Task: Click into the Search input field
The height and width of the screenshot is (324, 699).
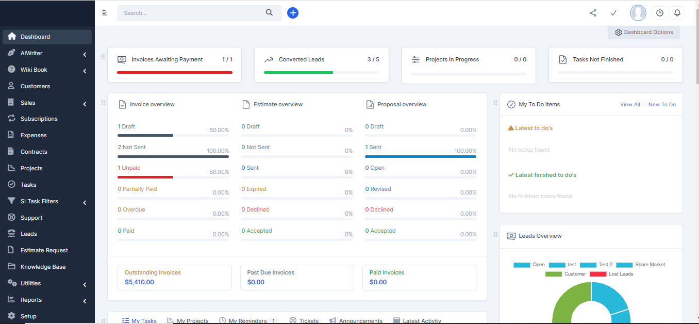Action: pos(191,13)
